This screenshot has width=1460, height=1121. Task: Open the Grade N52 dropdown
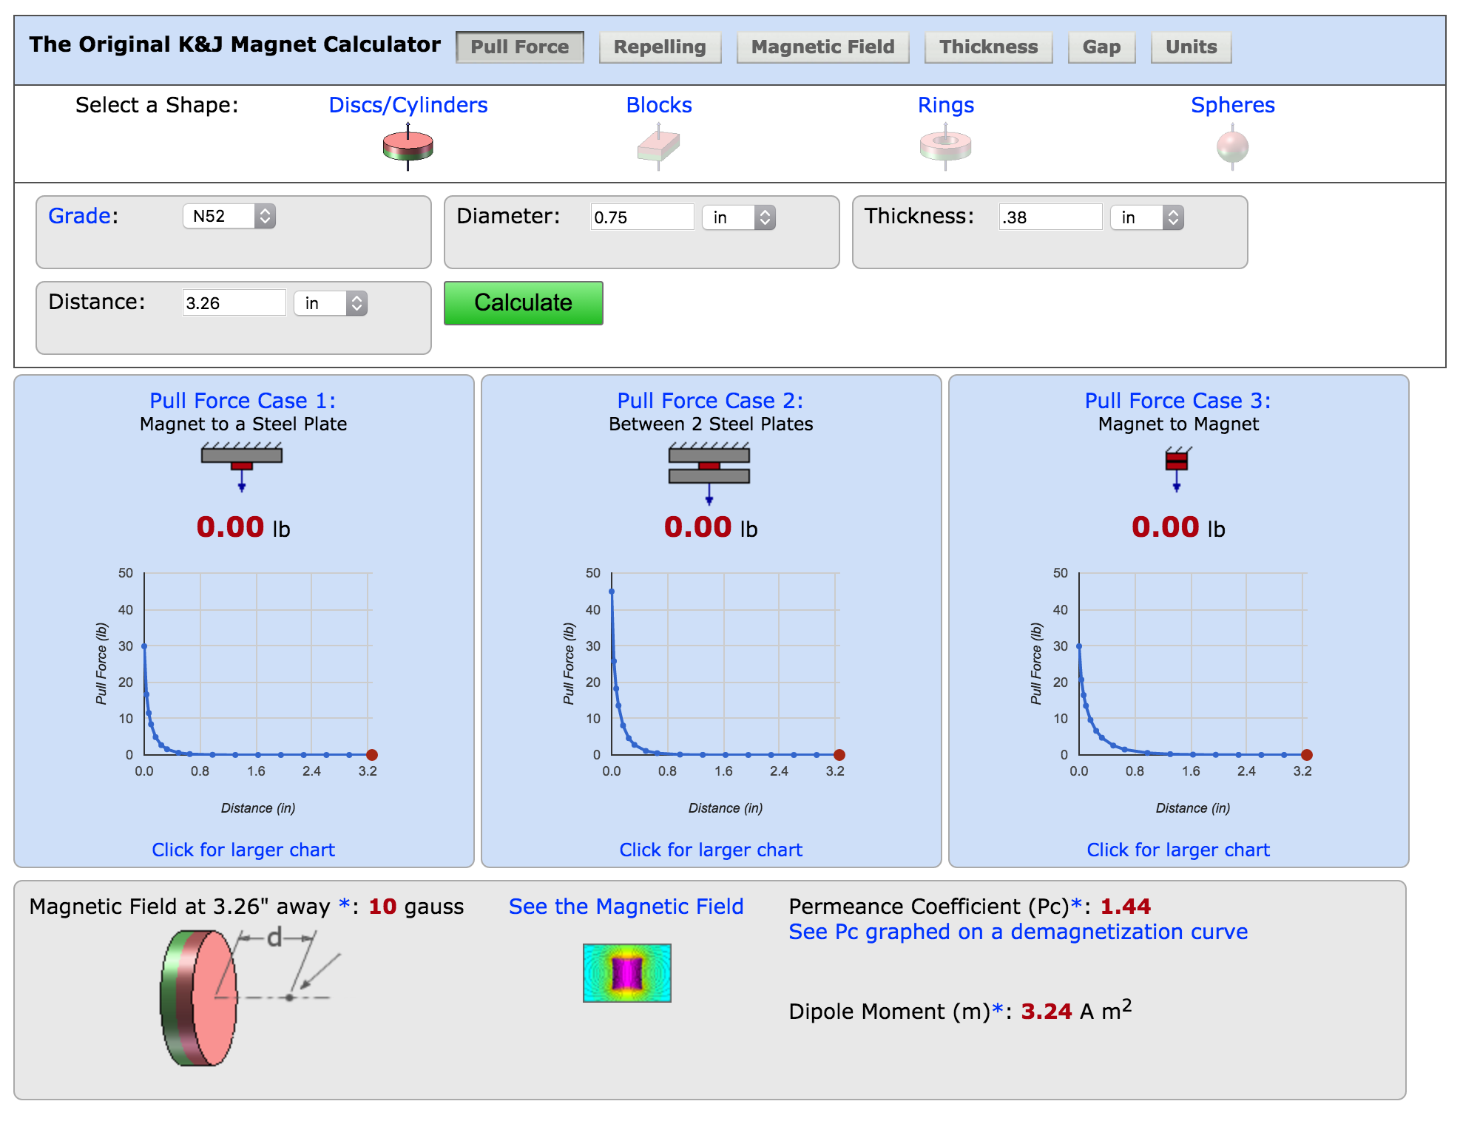pos(229,216)
